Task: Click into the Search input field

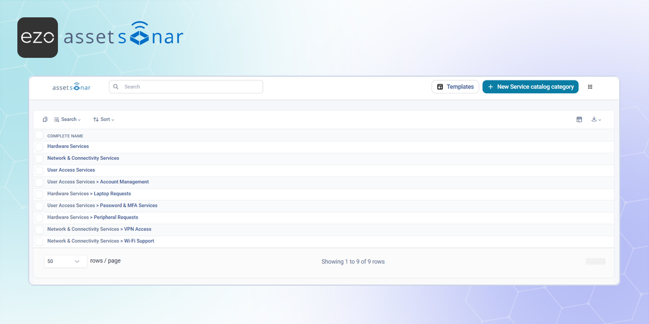Action: click(x=186, y=87)
